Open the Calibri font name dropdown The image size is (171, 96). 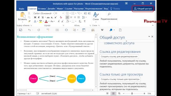tap(53, 13)
